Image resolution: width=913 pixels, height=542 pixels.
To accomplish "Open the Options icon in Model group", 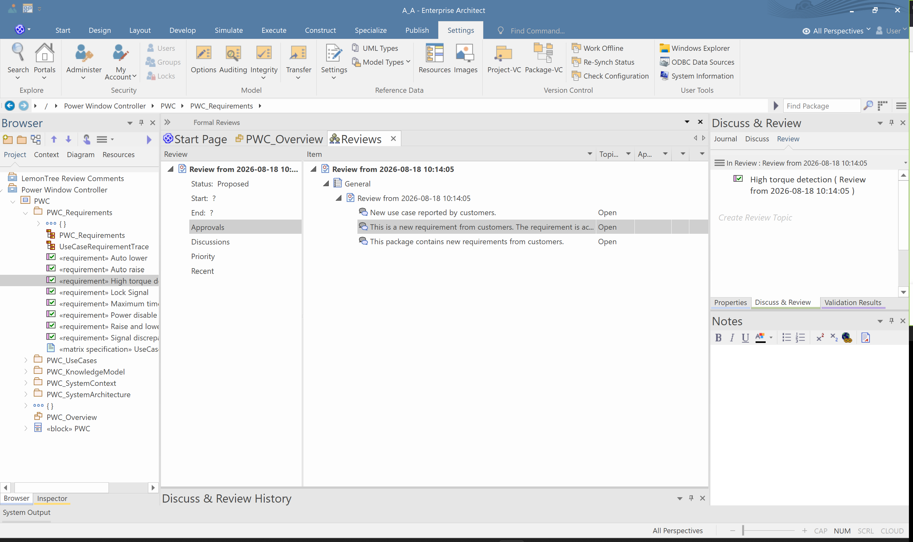I will tap(203, 58).
